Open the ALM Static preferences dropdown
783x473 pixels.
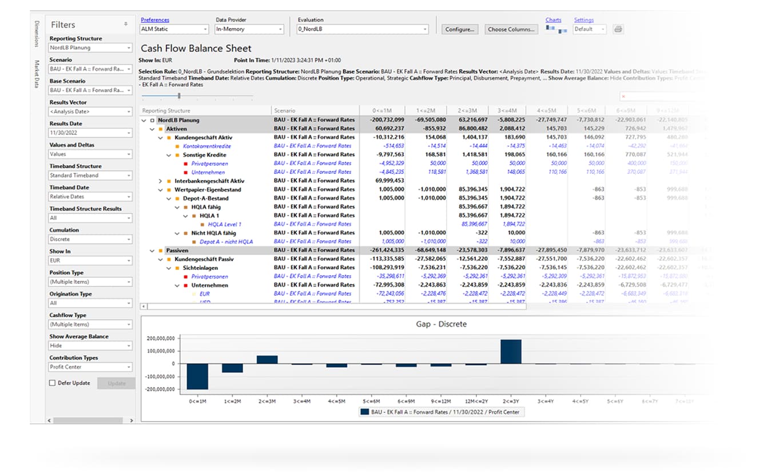coord(174,29)
